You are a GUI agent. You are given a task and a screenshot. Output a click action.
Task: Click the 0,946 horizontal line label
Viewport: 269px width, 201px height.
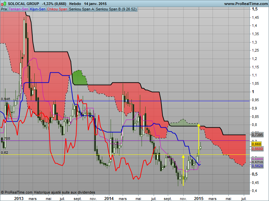[x=5, y=99]
